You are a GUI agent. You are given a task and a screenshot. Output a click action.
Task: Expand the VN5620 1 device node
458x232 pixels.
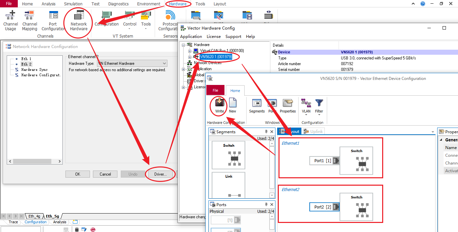click(x=190, y=57)
